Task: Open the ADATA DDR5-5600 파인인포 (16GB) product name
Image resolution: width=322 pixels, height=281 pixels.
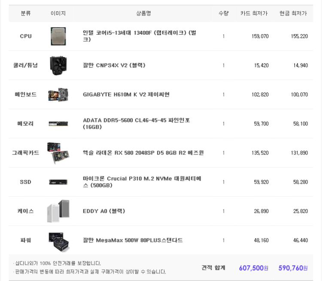Action: tap(137, 124)
